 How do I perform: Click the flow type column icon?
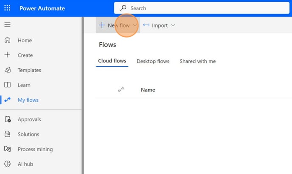pyautogui.click(x=121, y=90)
